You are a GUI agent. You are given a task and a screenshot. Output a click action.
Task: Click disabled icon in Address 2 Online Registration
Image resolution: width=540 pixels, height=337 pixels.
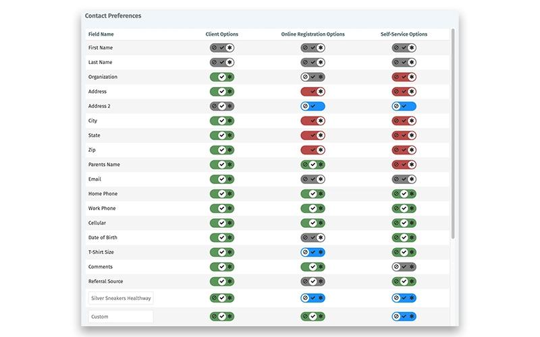[x=305, y=106]
